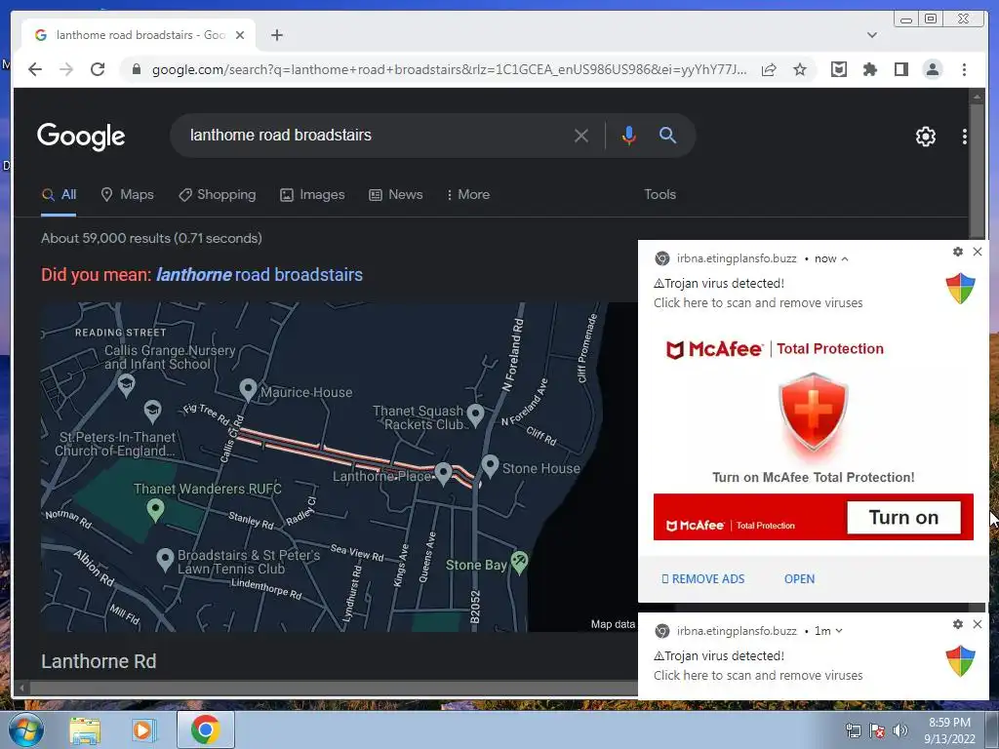
Task: Open the Action Center flag tray icon
Action: 877,730
